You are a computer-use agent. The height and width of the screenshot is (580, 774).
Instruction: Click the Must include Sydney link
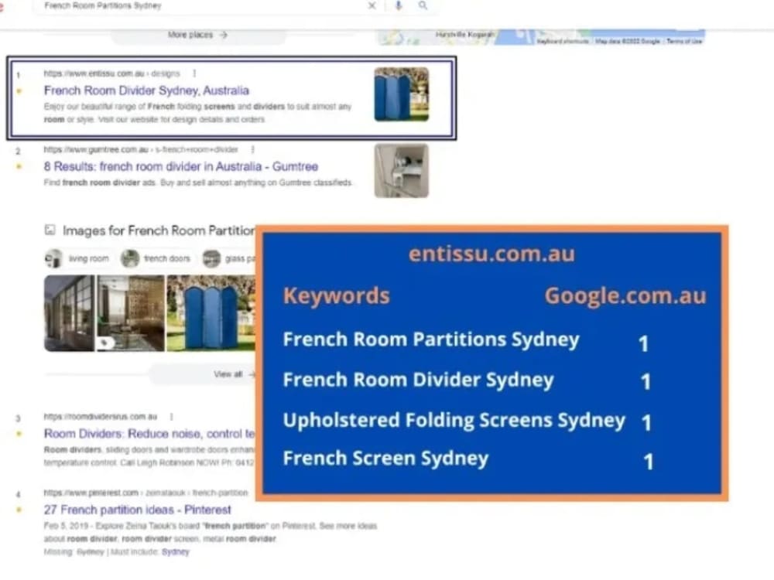tap(175, 552)
